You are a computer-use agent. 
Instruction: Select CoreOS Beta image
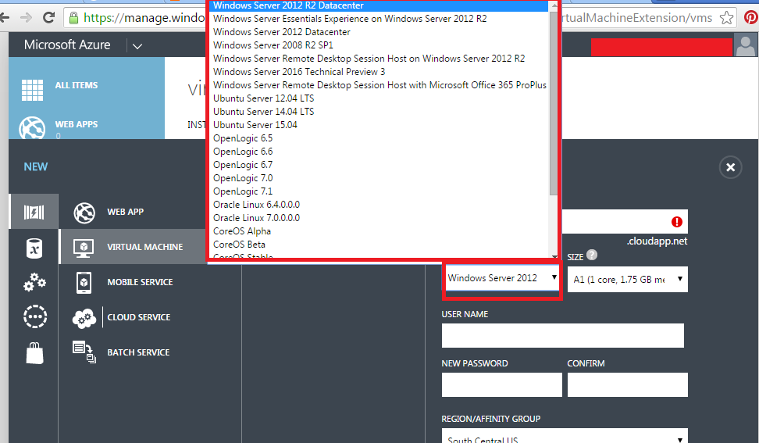coord(380,245)
